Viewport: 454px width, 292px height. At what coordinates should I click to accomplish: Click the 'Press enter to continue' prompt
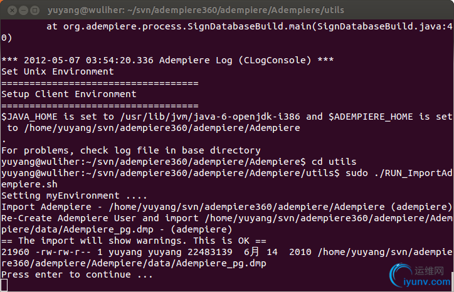click(x=77, y=274)
